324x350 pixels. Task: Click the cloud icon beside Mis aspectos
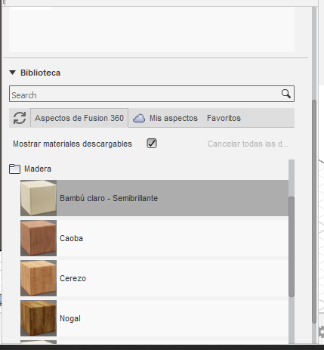(x=139, y=118)
